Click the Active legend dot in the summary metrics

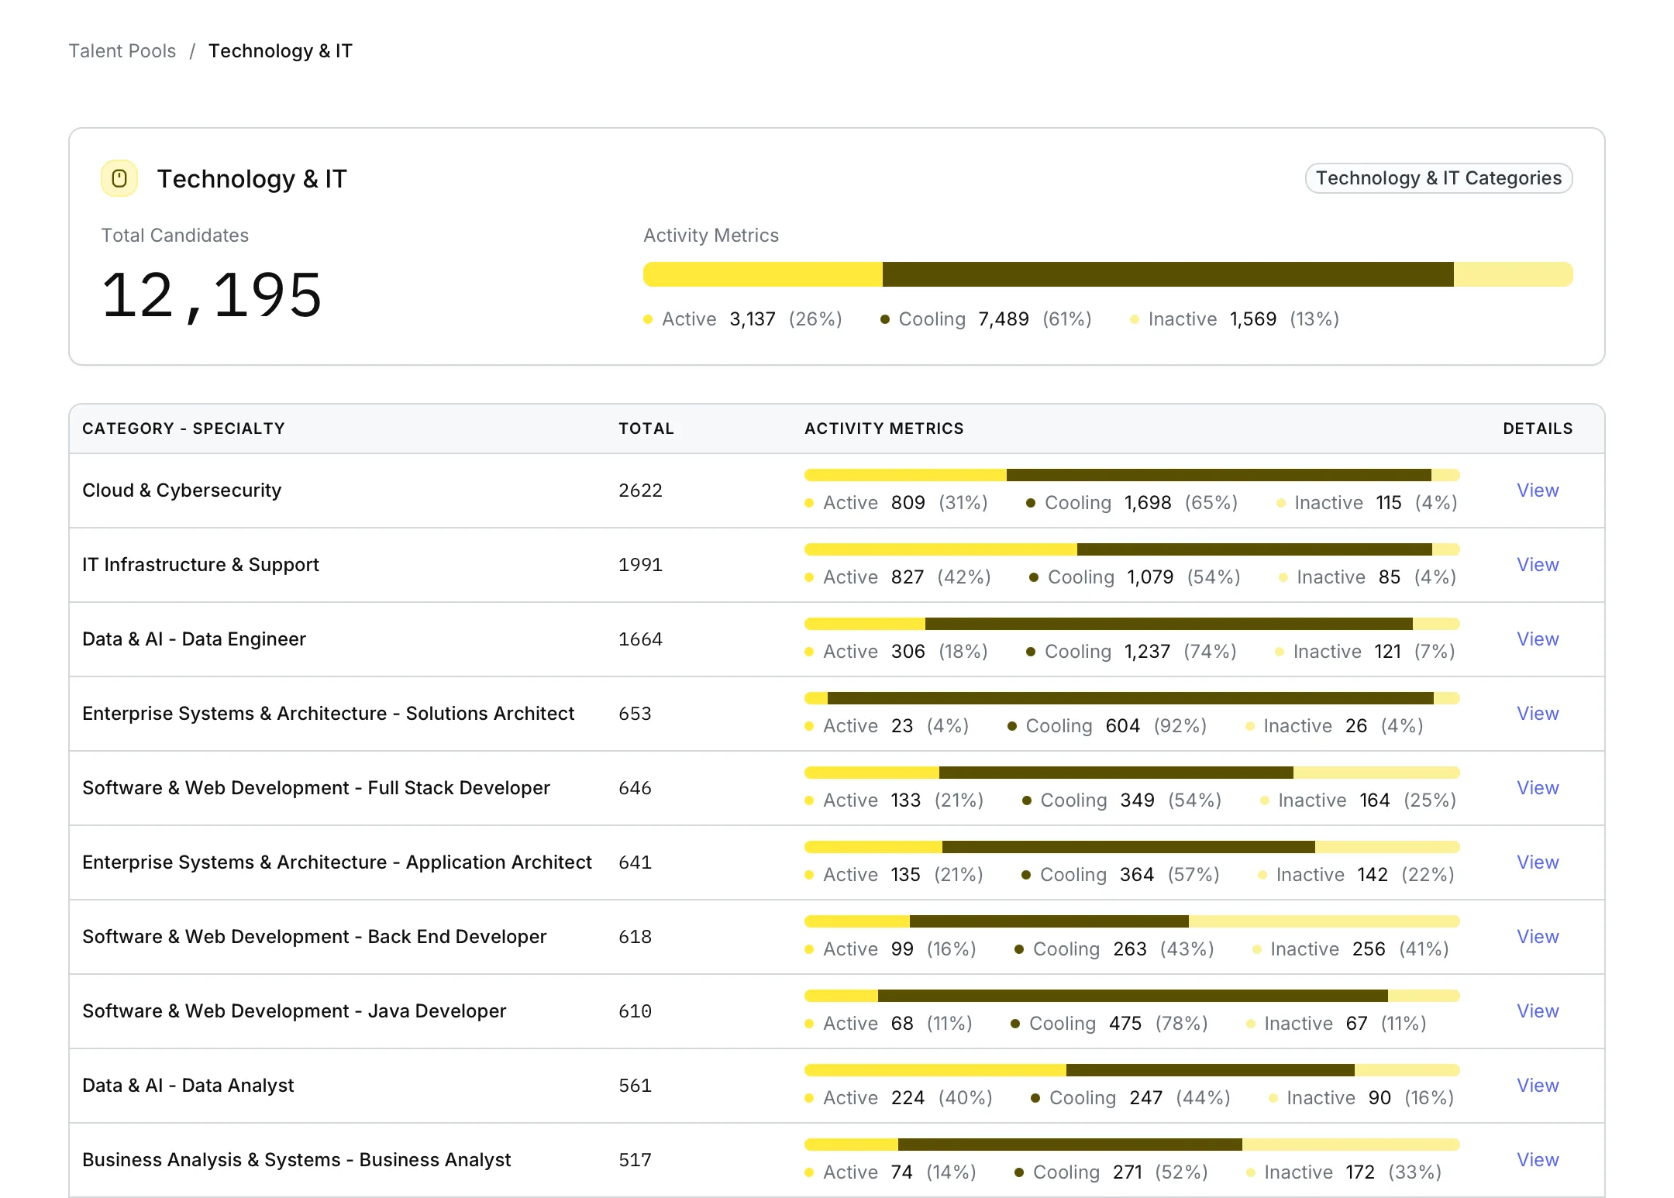click(648, 319)
